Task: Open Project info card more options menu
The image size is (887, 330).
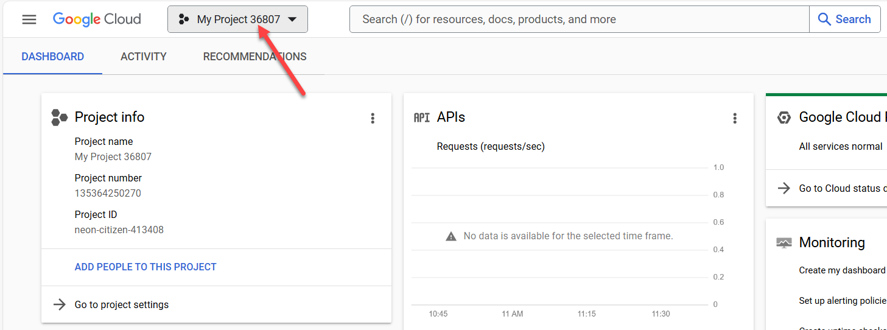Action: [373, 118]
